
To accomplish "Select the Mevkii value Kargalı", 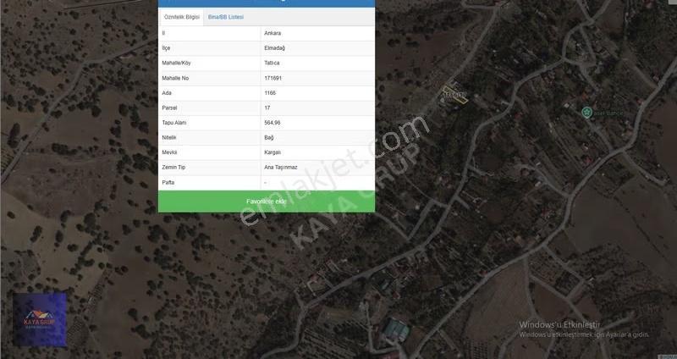I will (x=272, y=152).
